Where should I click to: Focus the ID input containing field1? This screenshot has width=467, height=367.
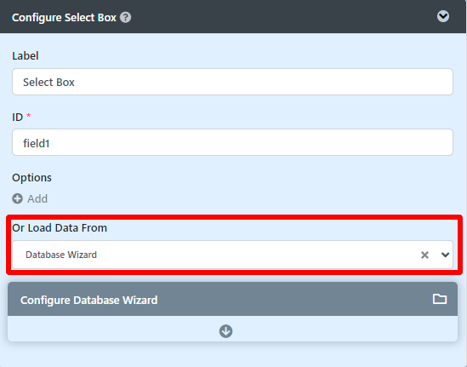pos(232,142)
